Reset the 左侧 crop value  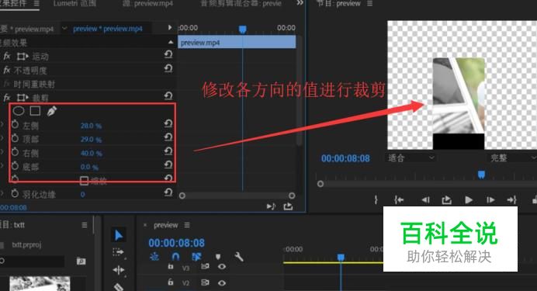[x=168, y=123]
